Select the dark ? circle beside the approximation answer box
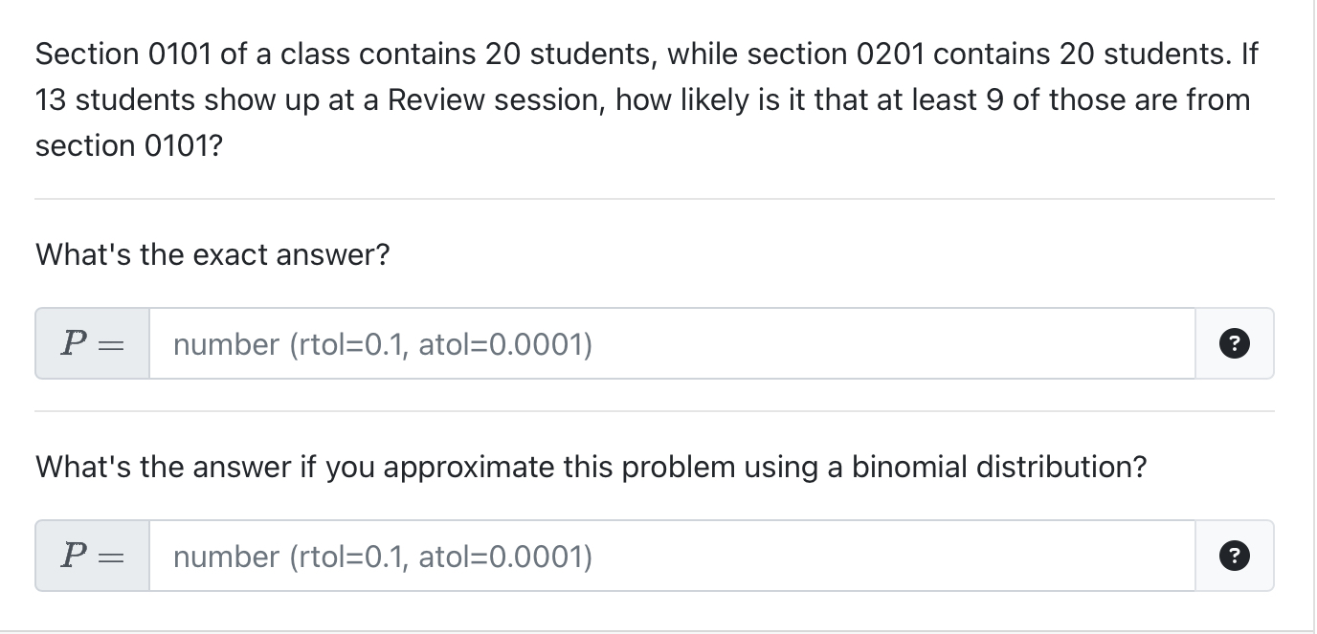Viewport: 1317px width, 634px height. pyautogui.click(x=1234, y=556)
